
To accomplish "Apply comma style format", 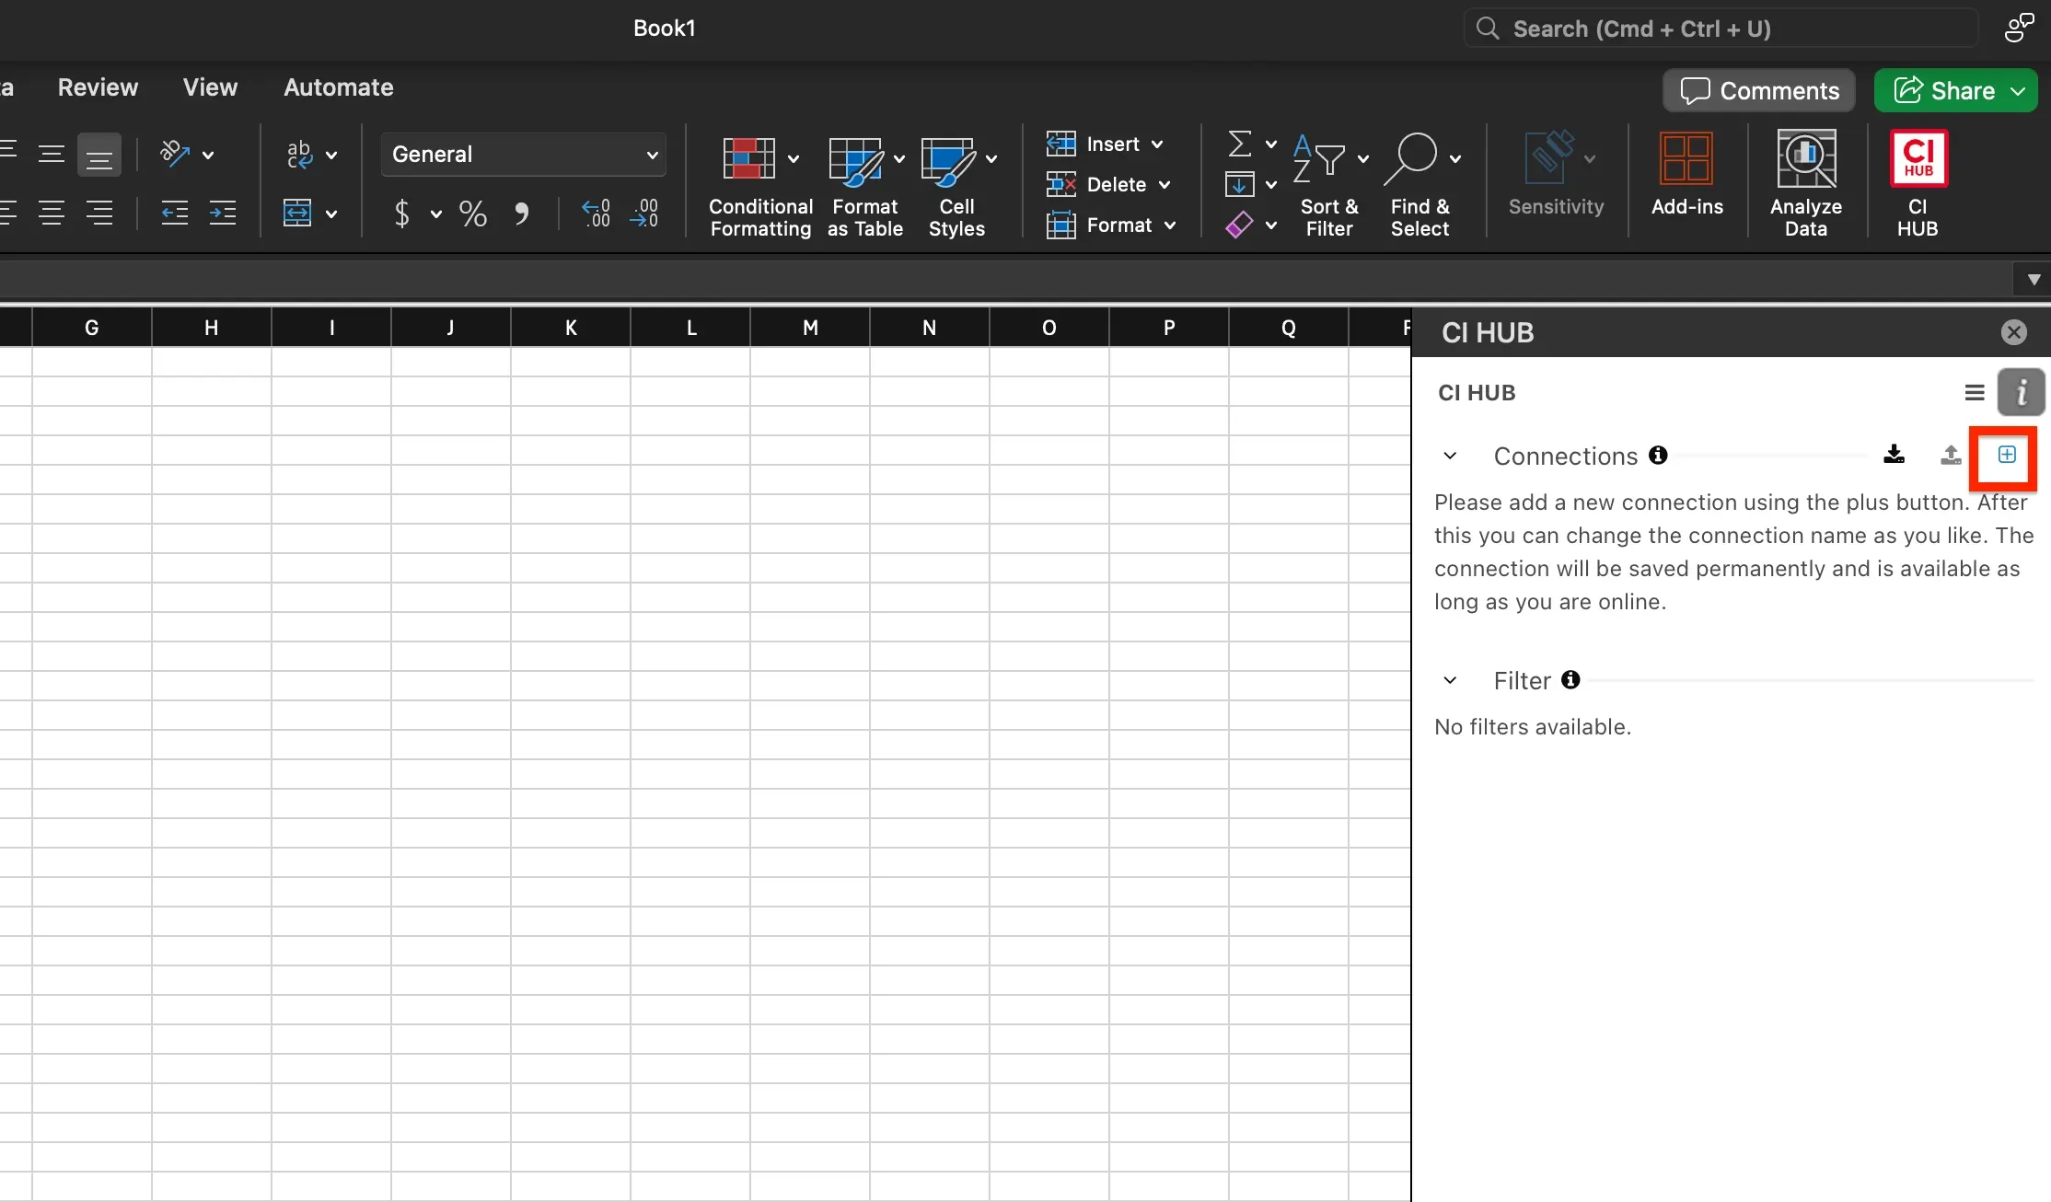I will point(521,214).
